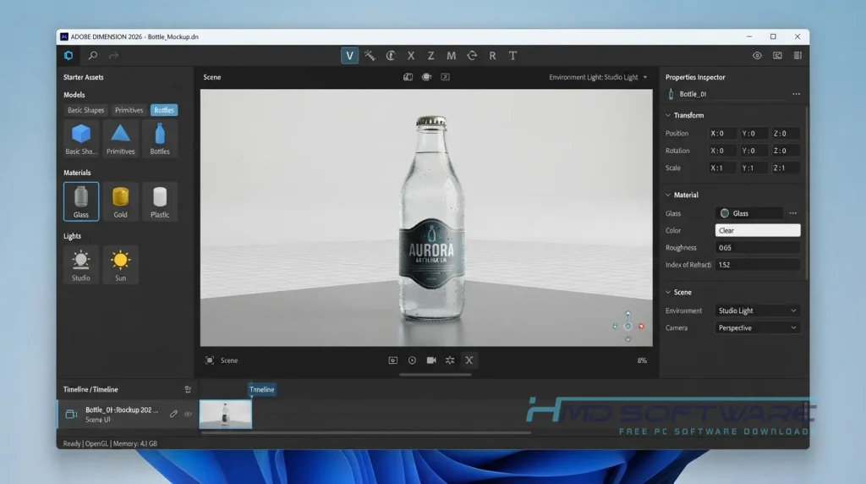
Task: Click the home hexagon icon
Action: tap(69, 55)
